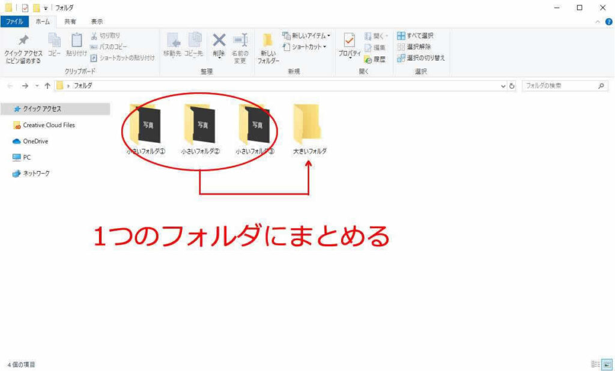Click the Pin to Quick Access icon
The height and width of the screenshot is (371, 615).
coord(23,41)
